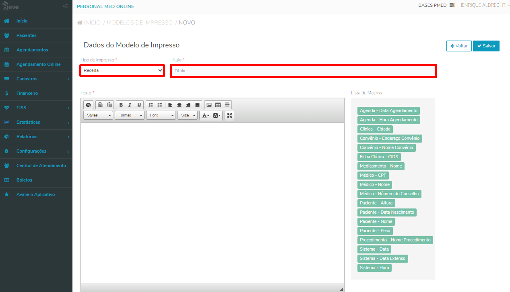Insert macro Paciente - Data Nascimento
This screenshot has width=510, height=292.
point(387,212)
